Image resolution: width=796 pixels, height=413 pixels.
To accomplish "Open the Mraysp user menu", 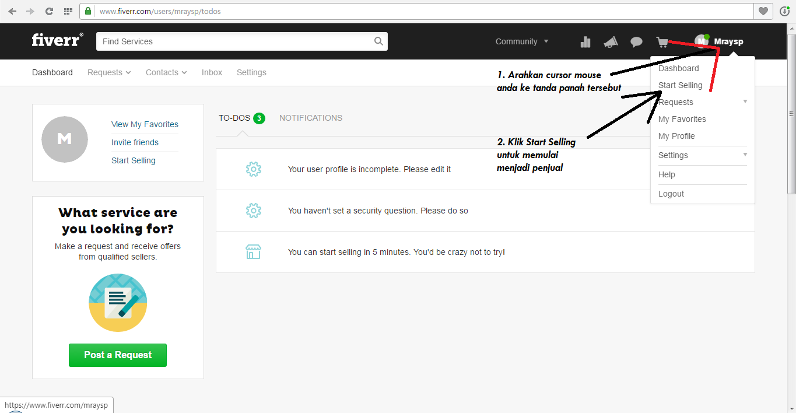I will click(x=728, y=41).
